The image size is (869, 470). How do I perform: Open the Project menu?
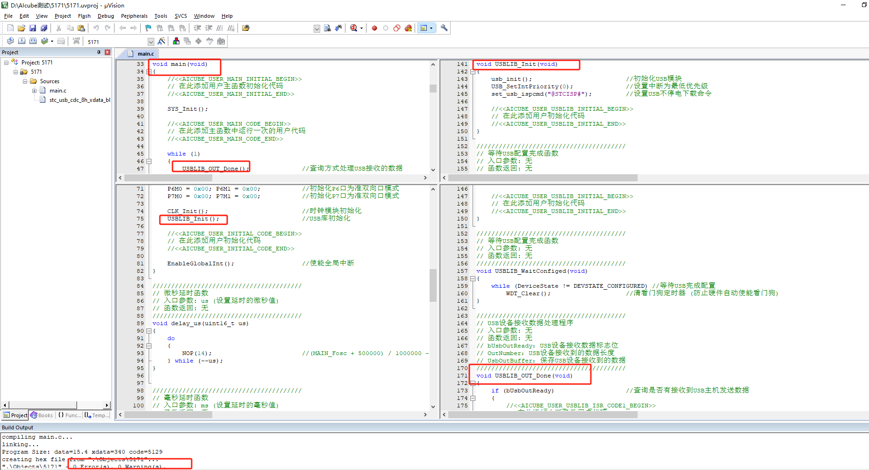click(63, 16)
